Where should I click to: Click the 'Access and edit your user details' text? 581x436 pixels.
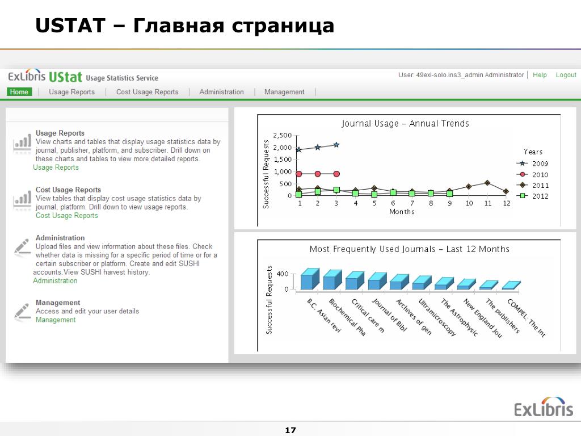87,311
